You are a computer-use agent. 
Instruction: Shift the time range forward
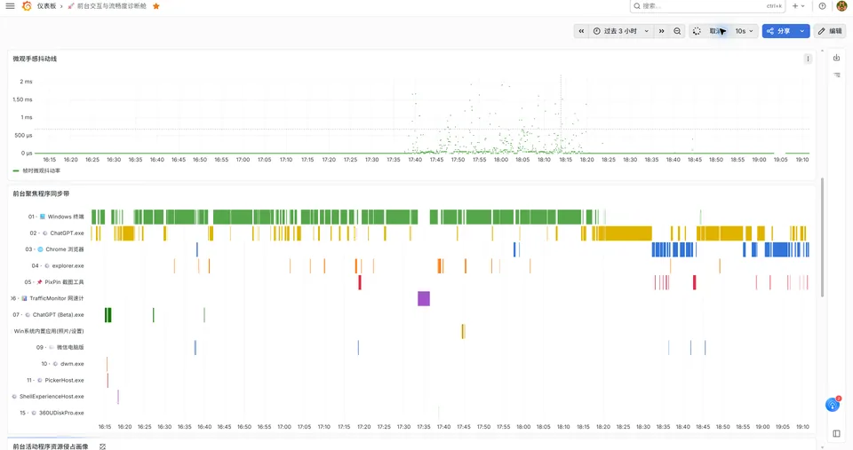[x=661, y=31]
